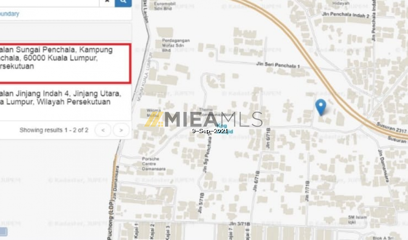
Task: Select the Jalan Sungai Penchala result
Action: click(x=65, y=64)
